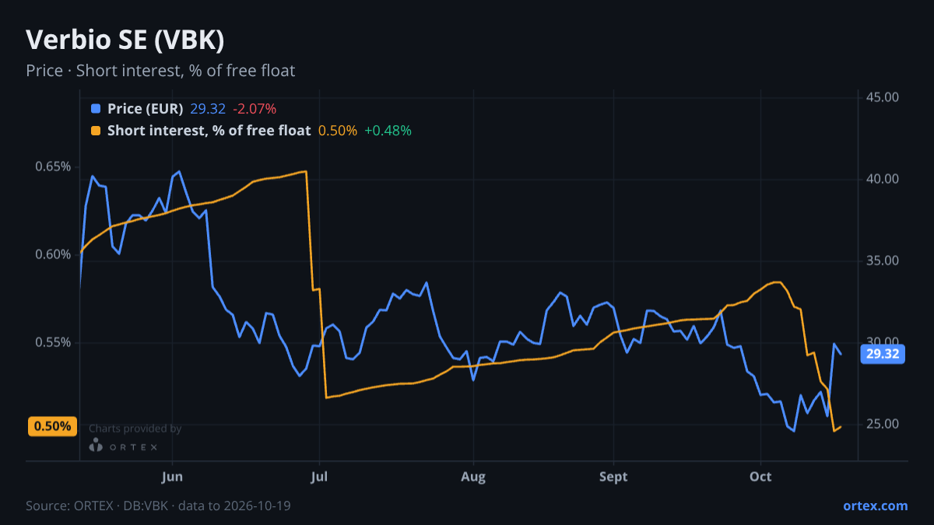Viewport: 934px width, 525px height.
Task: Click the chart subtitle Price · Short interest
Action: coord(160,71)
